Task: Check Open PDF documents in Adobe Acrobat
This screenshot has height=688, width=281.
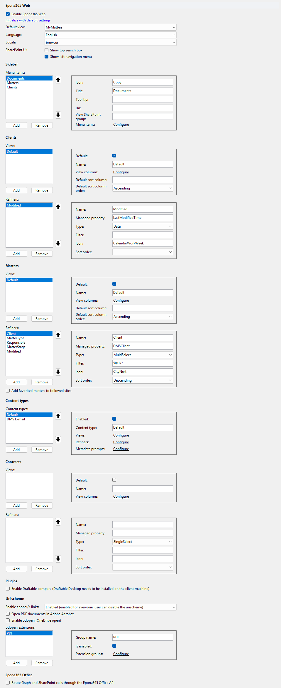Action: tap(8, 614)
